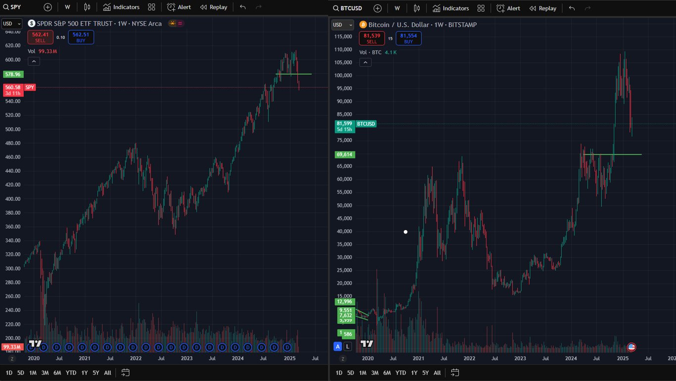
Task: Toggle log scale L on BTCUSD chart
Action: click(x=348, y=346)
